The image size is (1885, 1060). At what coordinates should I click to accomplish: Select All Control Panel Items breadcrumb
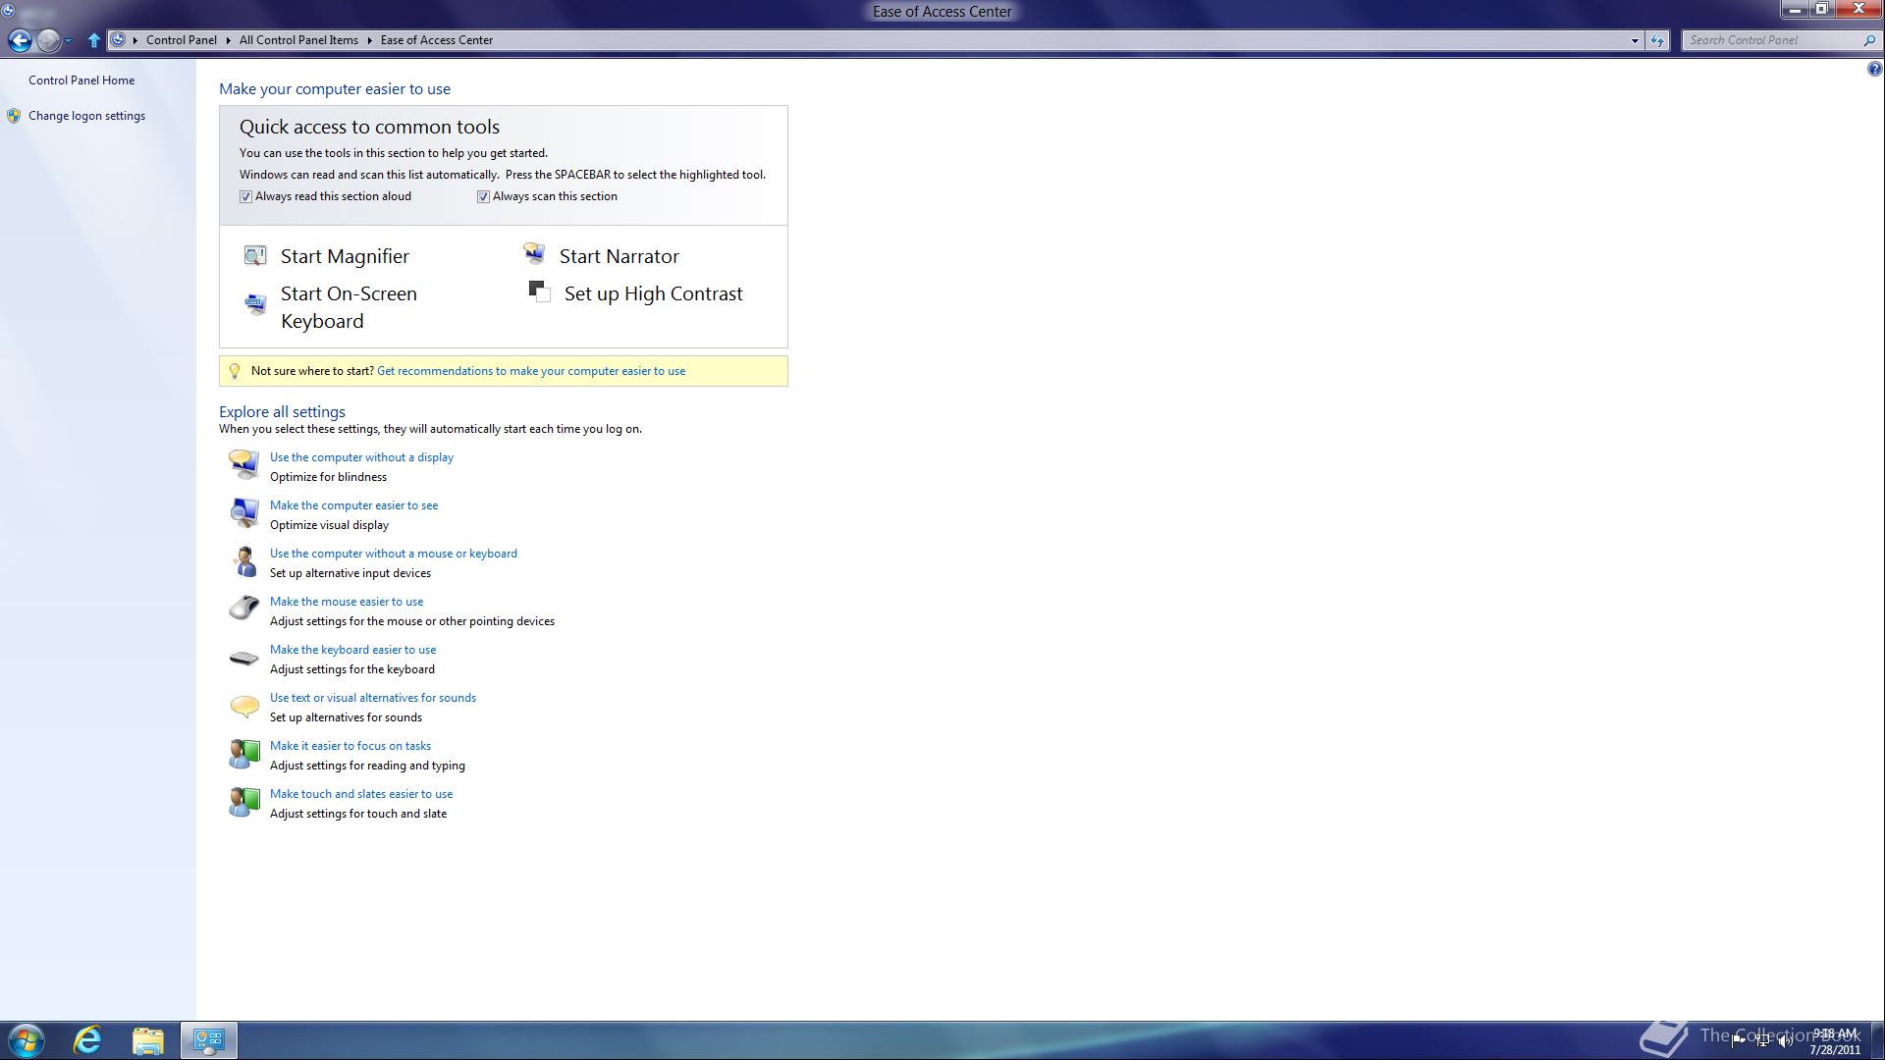point(298,40)
